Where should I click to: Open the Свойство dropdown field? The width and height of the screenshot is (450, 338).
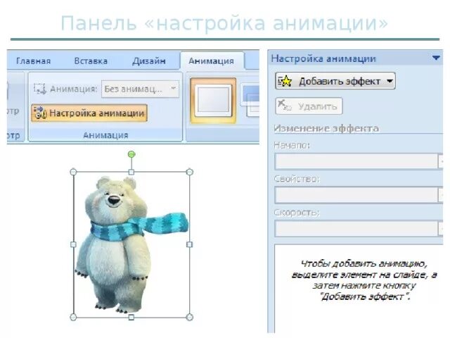point(359,195)
